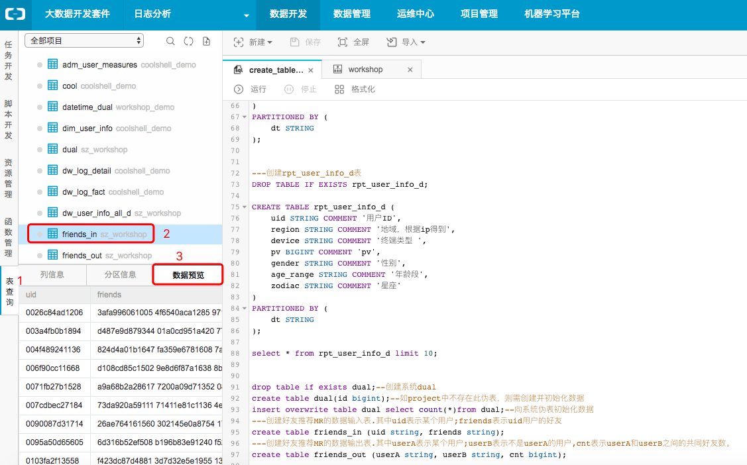Select adm_user_measures table row
Image resolution: width=747 pixels, height=465 pixels.
click(121, 64)
